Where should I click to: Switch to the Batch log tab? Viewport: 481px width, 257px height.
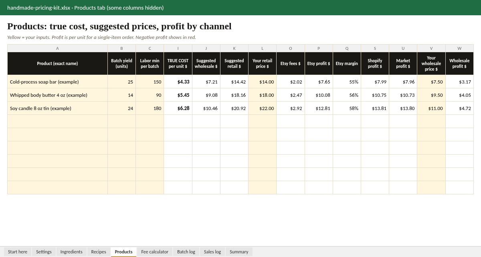(186, 252)
